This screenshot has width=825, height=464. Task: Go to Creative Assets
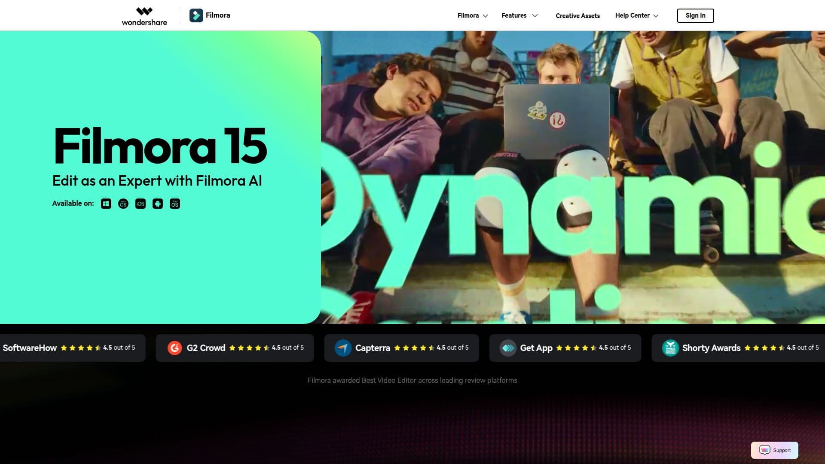click(x=577, y=16)
